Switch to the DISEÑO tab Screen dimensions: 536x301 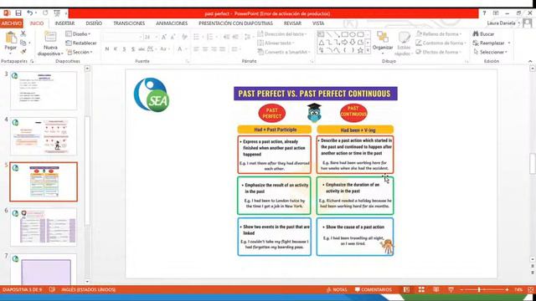[94, 23]
